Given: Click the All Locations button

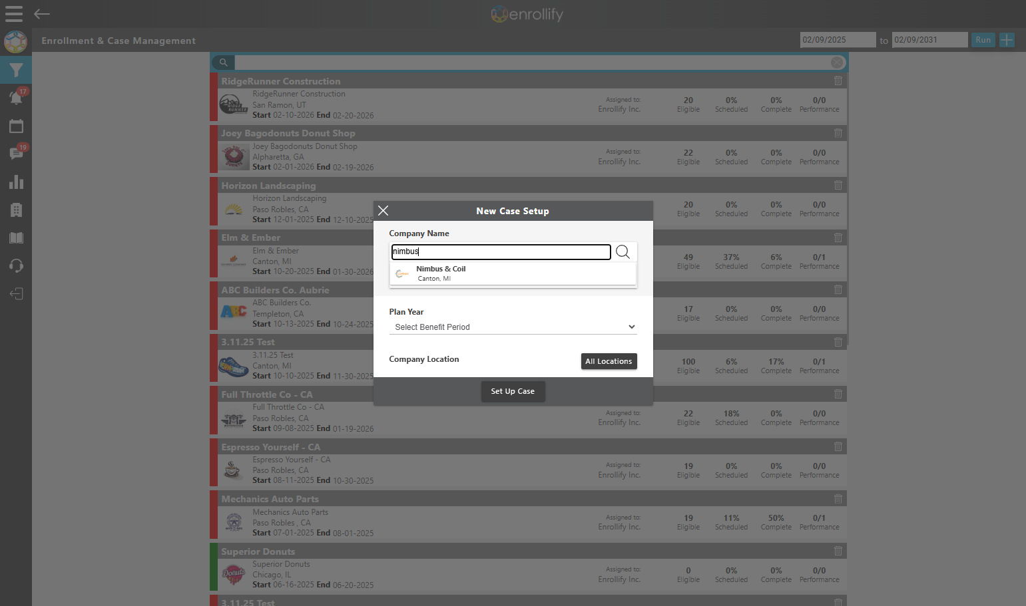Looking at the screenshot, I should click(609, 361).
